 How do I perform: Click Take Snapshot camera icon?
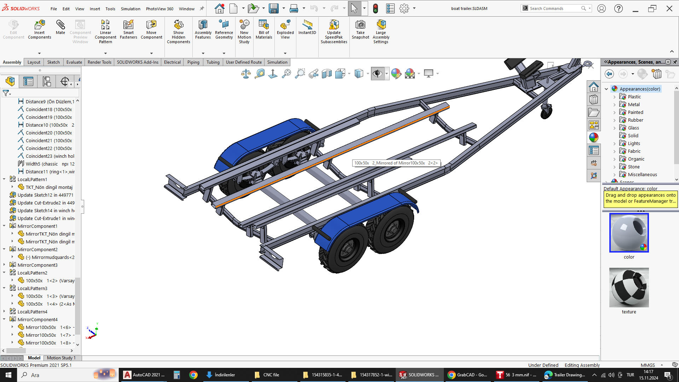tap(360, 25)
